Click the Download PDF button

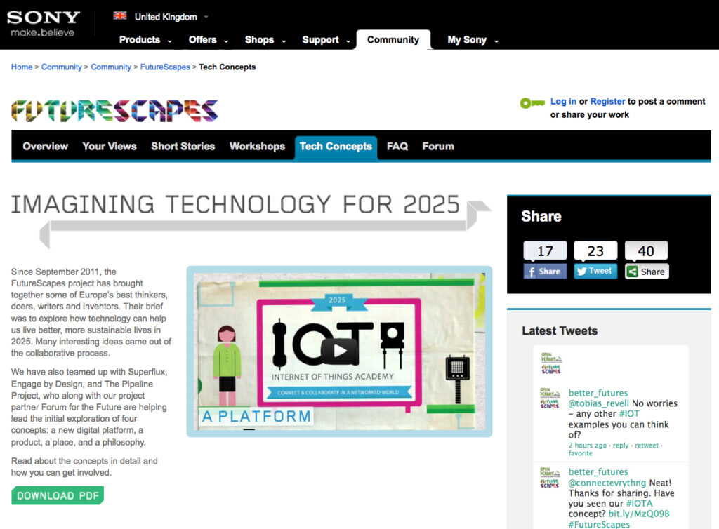[58, 495]
